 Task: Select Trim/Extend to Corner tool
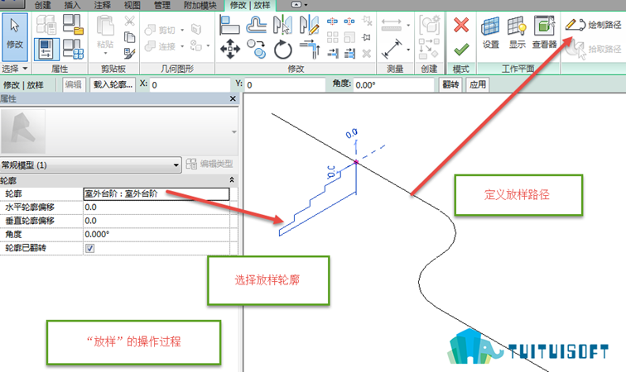point(310,50)
